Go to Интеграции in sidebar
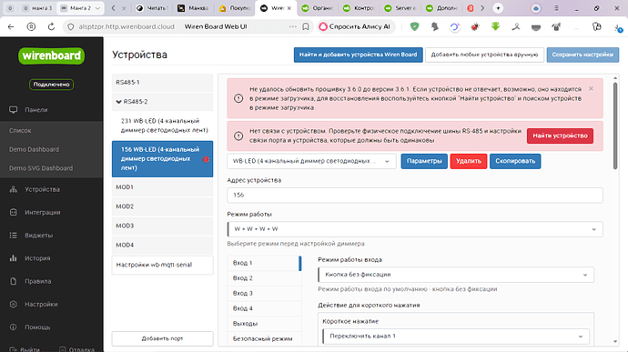 (x=43, y=212)
